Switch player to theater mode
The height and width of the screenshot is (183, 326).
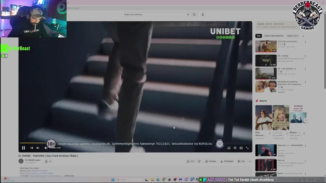click(x=241, y=148)
